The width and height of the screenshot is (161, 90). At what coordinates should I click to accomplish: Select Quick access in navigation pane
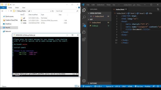(9, 16)
